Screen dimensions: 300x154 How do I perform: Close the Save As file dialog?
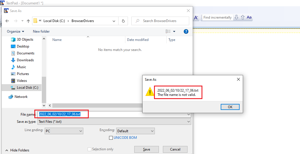(188, 11)
